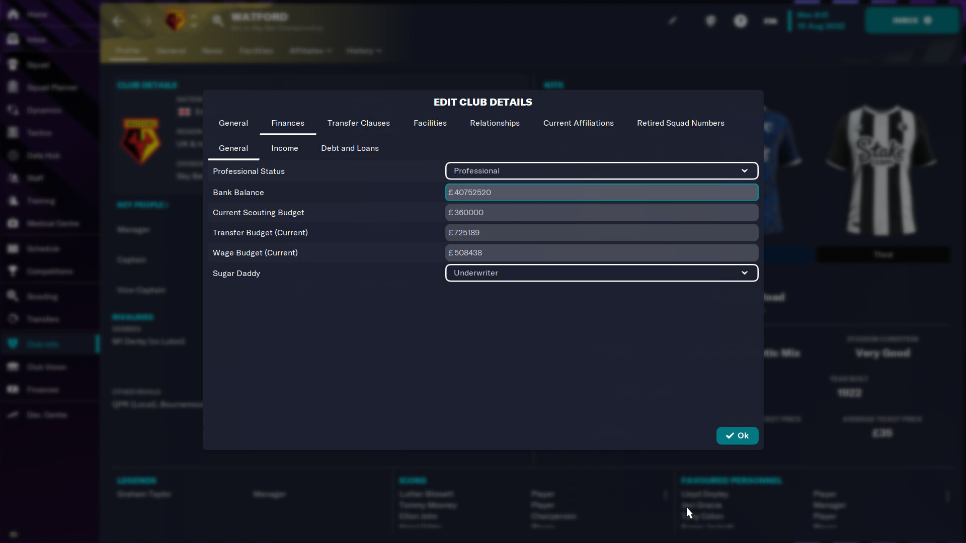966x543 pixels.
Task: Select the search/magnifier icon near club name
Action: click(216, 21)
